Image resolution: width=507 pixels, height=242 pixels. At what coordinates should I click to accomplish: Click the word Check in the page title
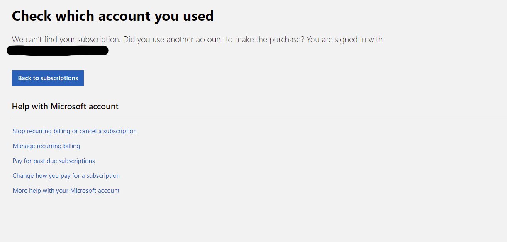32,16
